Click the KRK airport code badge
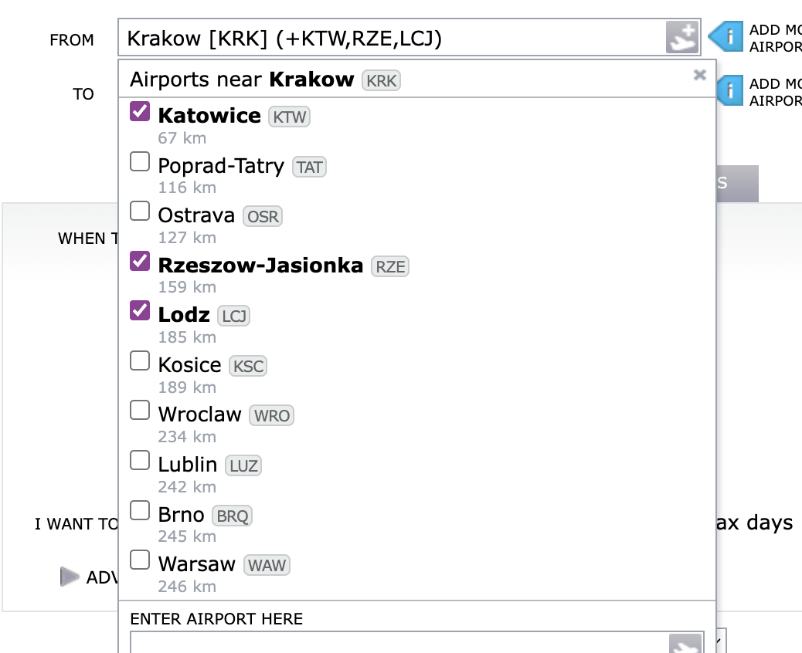The width and height of the screenshot is (802, 653). (381, 80)
